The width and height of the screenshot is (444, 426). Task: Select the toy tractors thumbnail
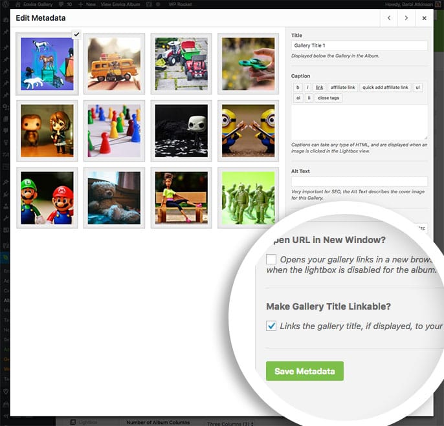click(181, 64)
